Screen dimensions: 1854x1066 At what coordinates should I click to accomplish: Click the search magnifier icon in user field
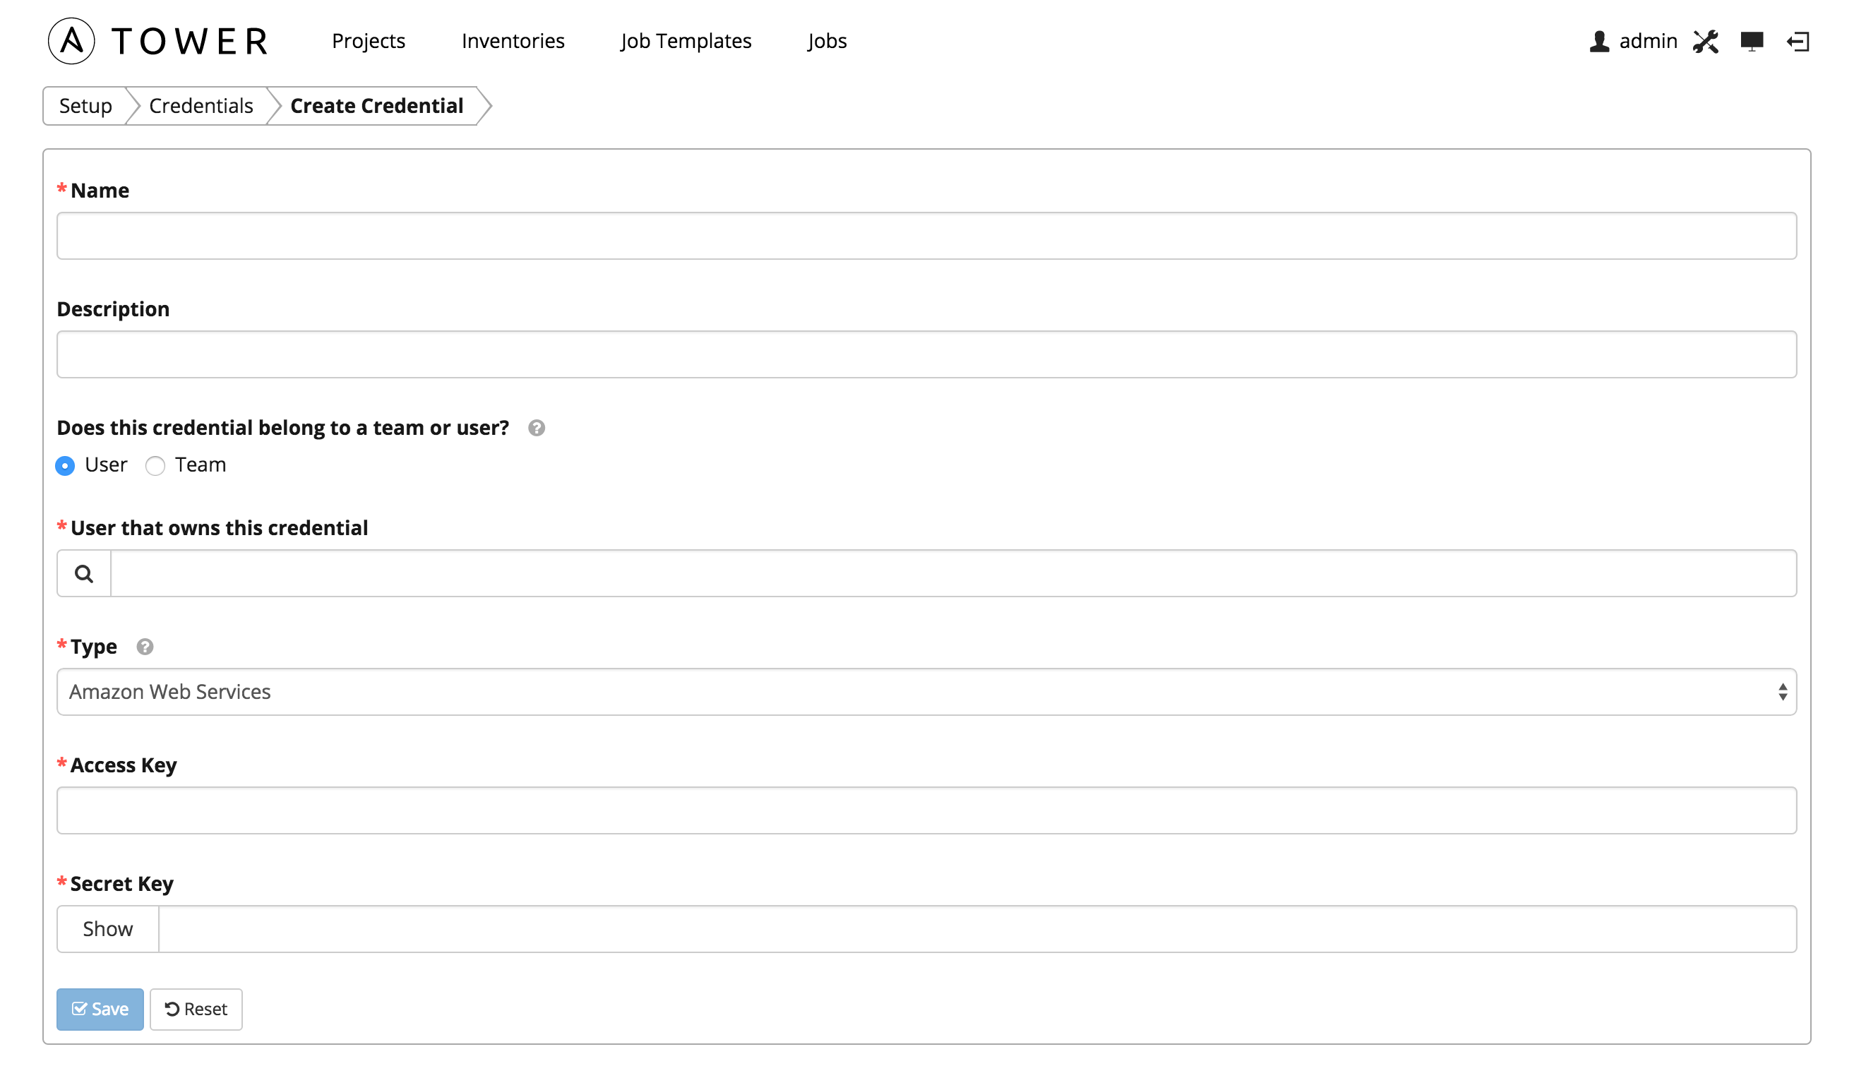click(84, 573)
